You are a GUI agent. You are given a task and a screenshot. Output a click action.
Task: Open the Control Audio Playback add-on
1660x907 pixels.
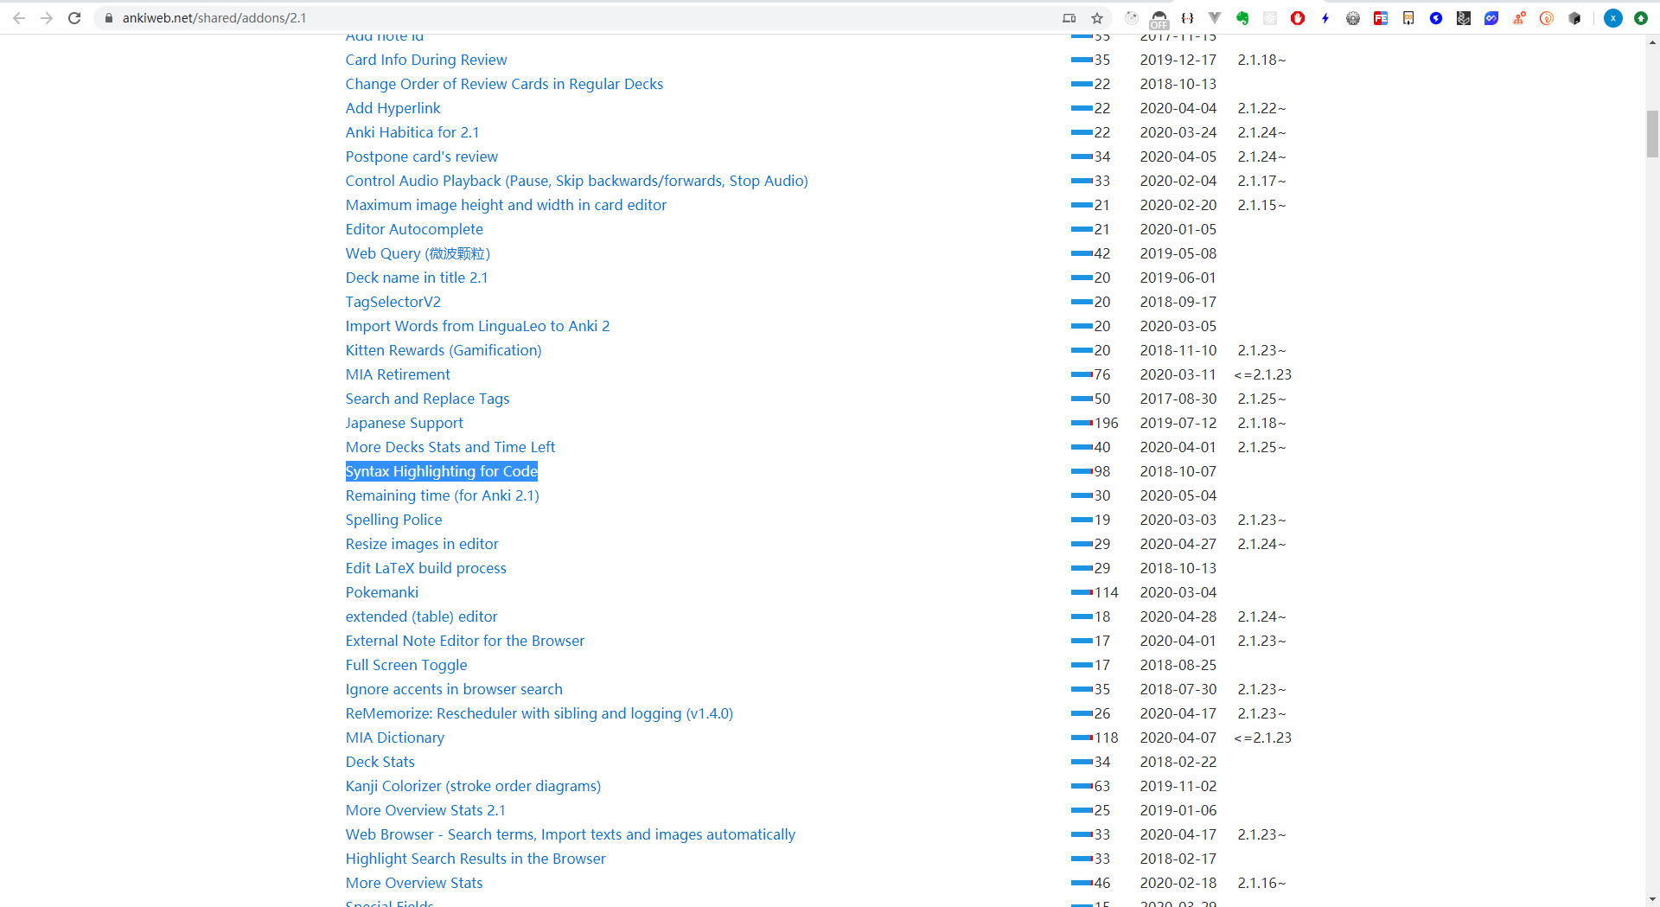point(577,181)
